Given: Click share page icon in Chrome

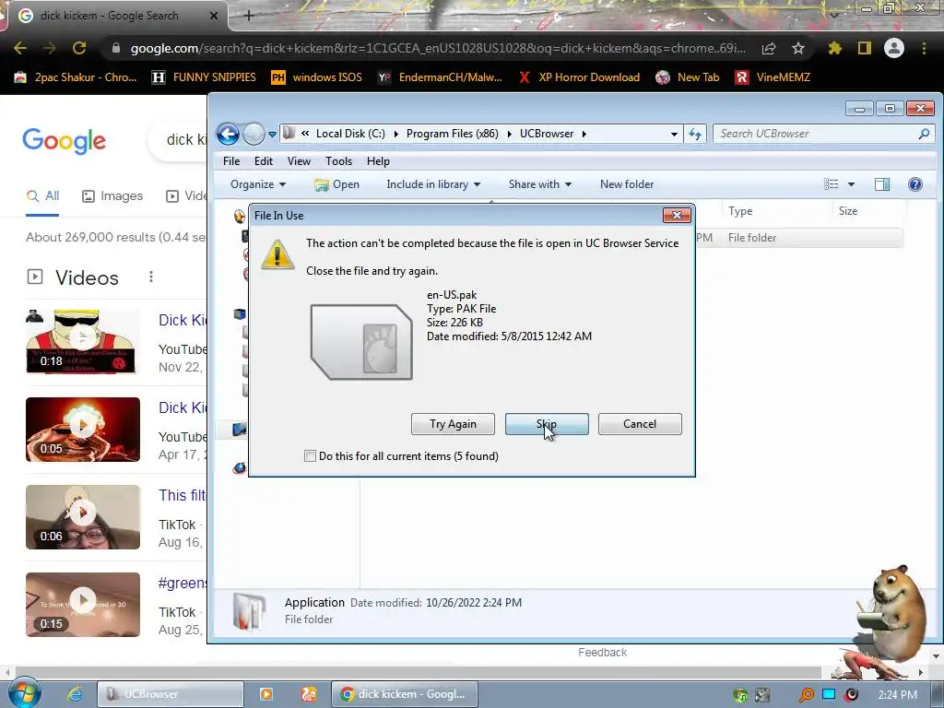Looking at the screenshot, I should point(769,48).
